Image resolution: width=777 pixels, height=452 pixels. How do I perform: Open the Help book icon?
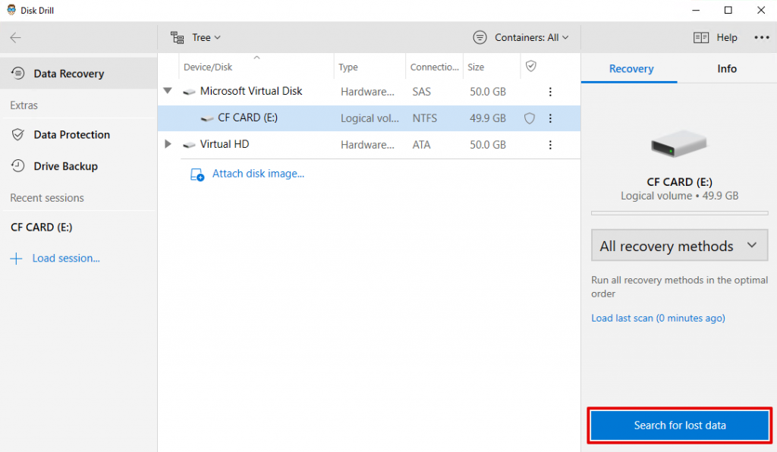pyautogui.click(x=701, y=37)
